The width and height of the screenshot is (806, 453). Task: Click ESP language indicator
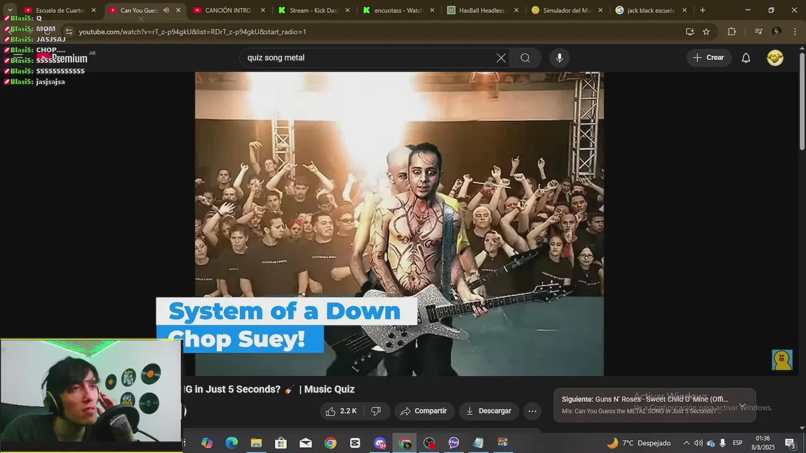pos(737,443)
